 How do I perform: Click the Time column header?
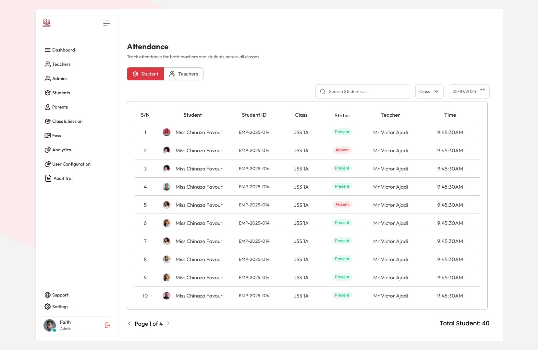(450, 115)
